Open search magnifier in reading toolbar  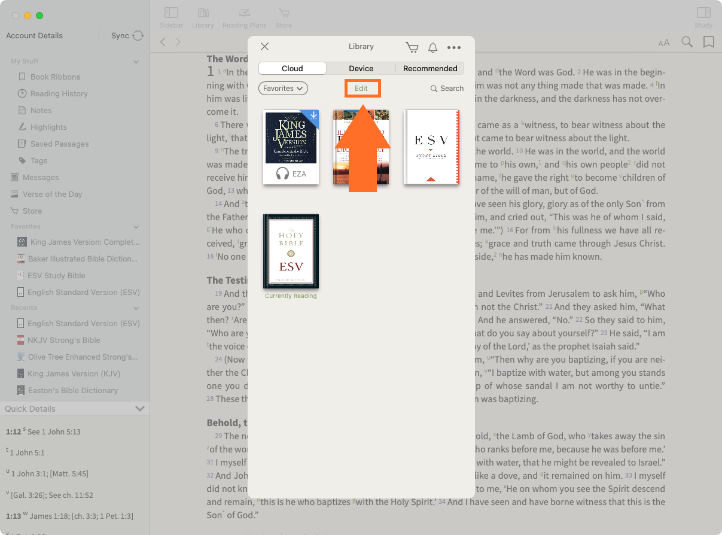(687, 42)
